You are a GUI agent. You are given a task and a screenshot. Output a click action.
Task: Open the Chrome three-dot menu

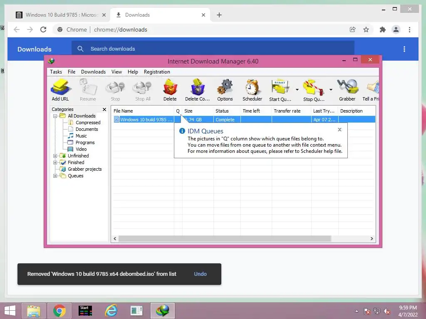tap(409, 29)
